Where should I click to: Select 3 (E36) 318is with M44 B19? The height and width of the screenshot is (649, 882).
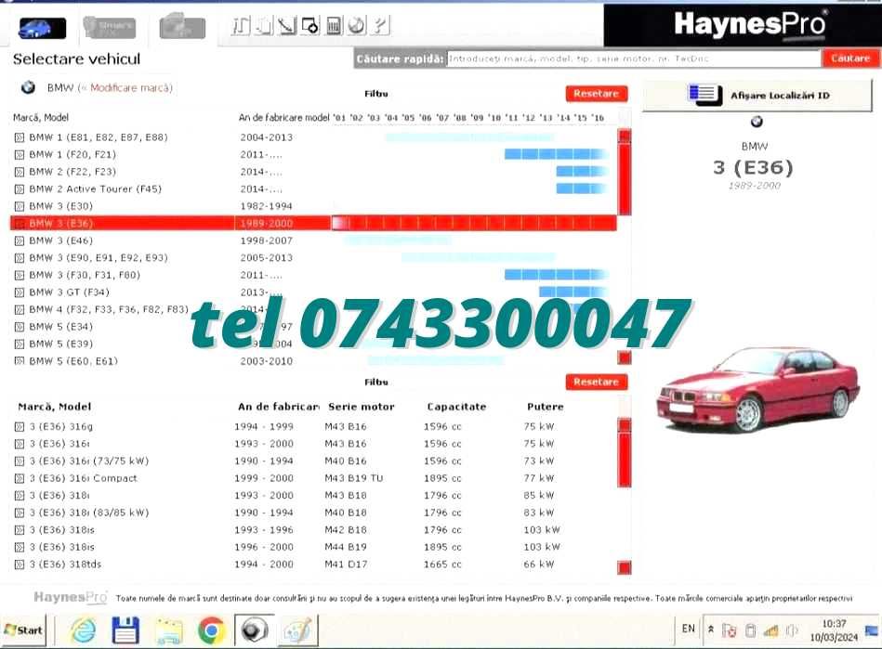point(62,547)
